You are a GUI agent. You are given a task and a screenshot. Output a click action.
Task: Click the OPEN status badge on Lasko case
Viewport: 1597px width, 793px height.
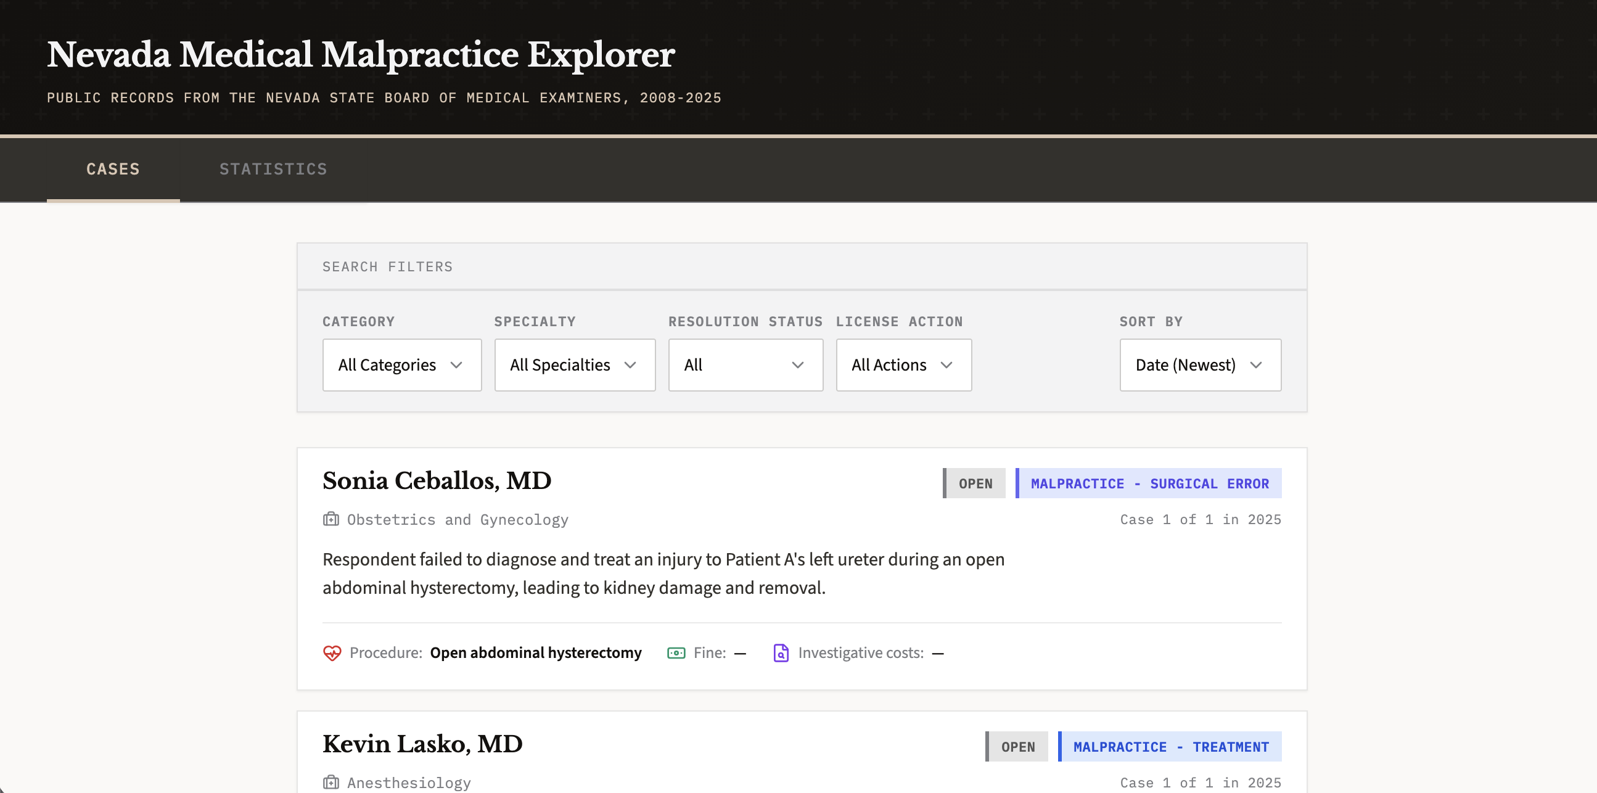[x=1017, y=747]
